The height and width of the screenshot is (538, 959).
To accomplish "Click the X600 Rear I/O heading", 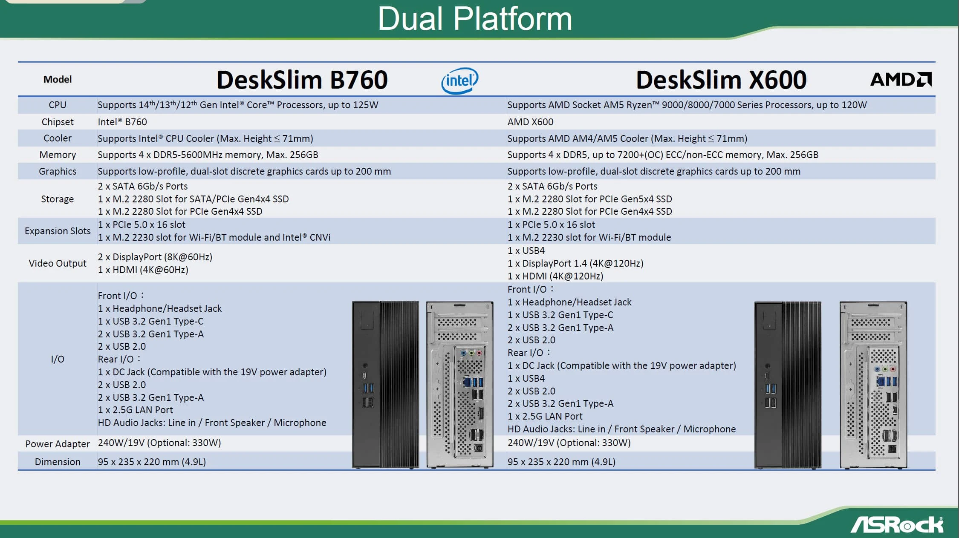I will 529,353.
